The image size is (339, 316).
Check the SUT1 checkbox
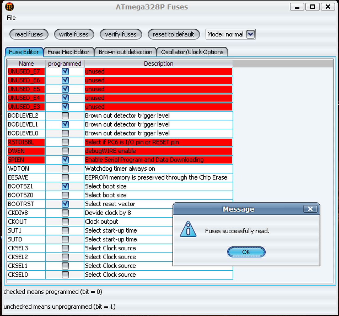coord(65,231)
